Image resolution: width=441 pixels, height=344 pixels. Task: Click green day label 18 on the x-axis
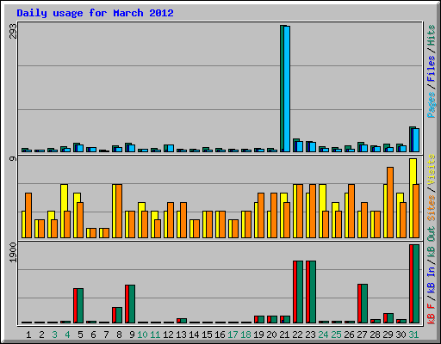[x=245, y=335]
